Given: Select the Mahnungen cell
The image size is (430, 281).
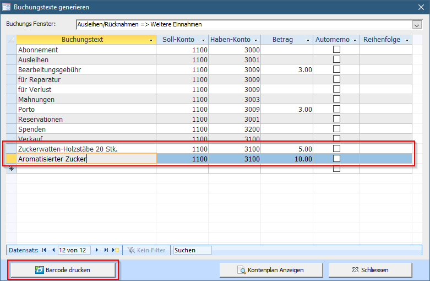Looking at the screenshot, I should click(86, 99).
